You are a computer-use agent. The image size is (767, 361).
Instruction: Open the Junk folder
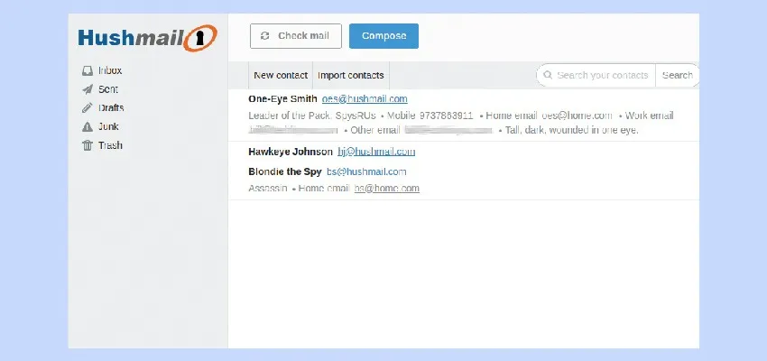pos(108,126)
